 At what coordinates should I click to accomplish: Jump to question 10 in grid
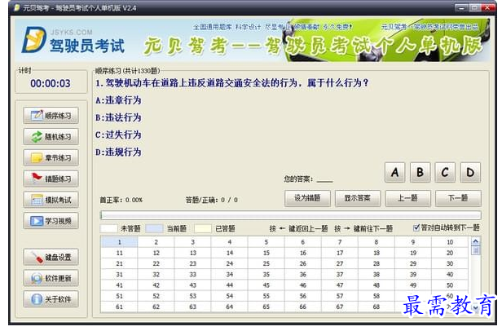pyautogui.click(x=450, y=242)
